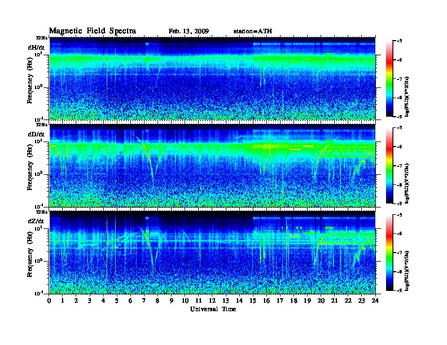Select the dH/dt panel label

tap(36, 47)
